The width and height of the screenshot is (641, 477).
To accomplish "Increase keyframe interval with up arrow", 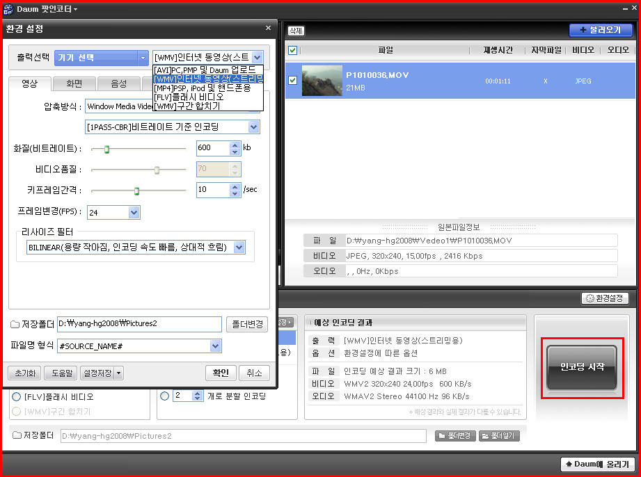I will [235, 186].
